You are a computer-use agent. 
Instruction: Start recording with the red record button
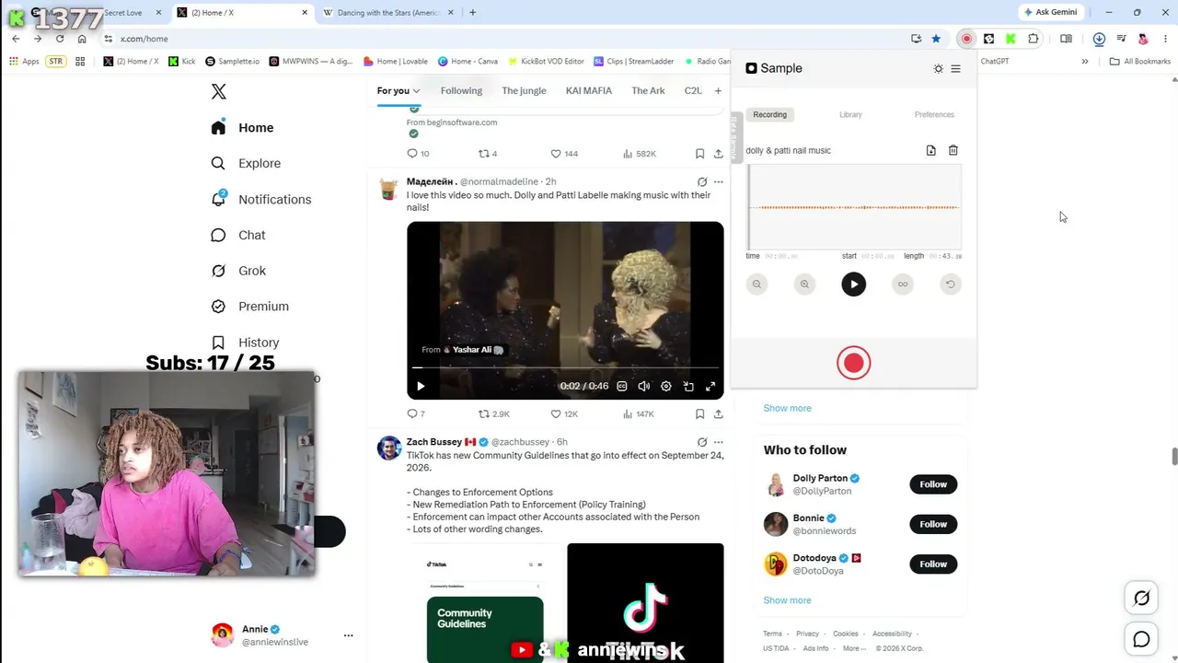(853, 363)
